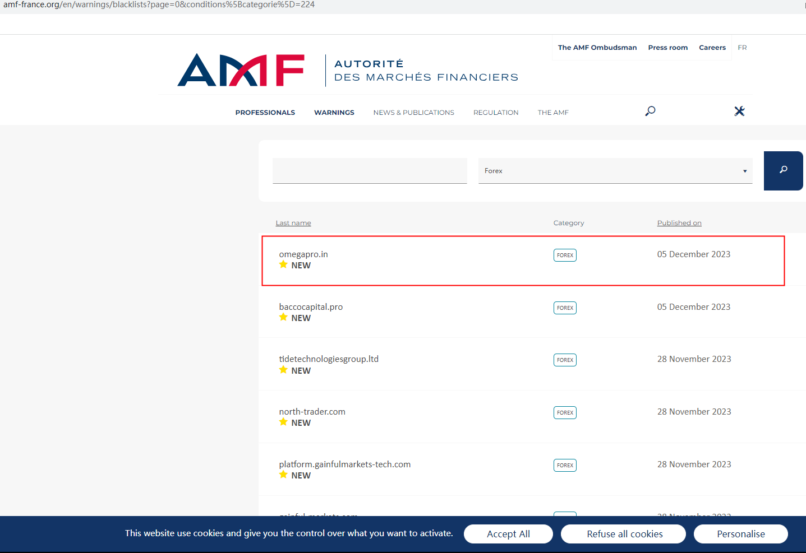The image size is (806, 553).
Task: Select the baccocapital.pro entry name
Action: [311, 307]
